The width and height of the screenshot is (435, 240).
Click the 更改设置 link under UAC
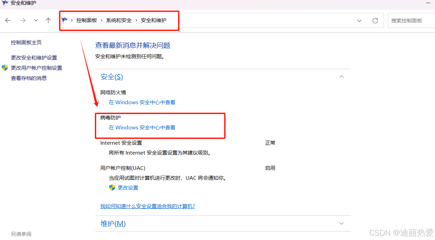click(128, 188)
